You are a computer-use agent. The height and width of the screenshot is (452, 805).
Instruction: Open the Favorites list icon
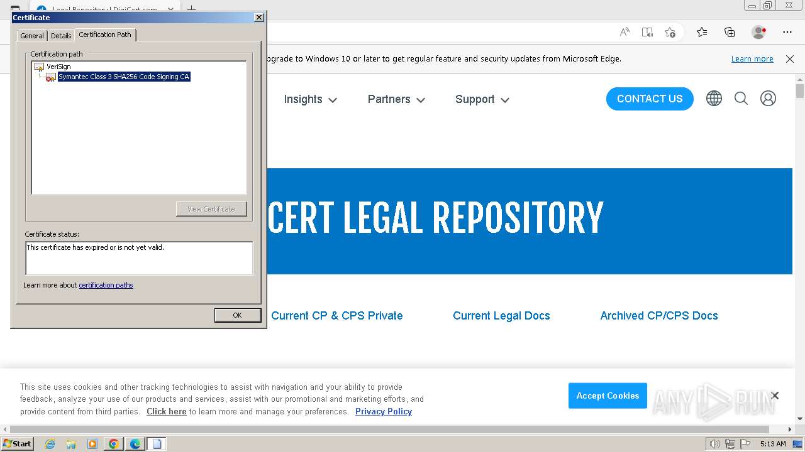[x=702, y=32]
